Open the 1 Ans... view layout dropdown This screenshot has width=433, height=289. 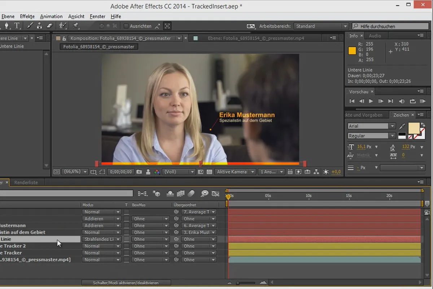[272, 172]
